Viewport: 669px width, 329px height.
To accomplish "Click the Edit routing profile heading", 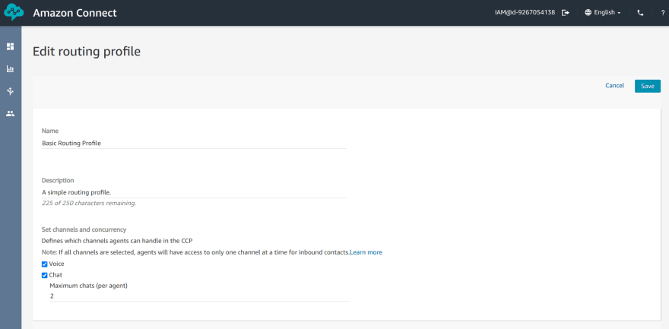I will point(87,52).
